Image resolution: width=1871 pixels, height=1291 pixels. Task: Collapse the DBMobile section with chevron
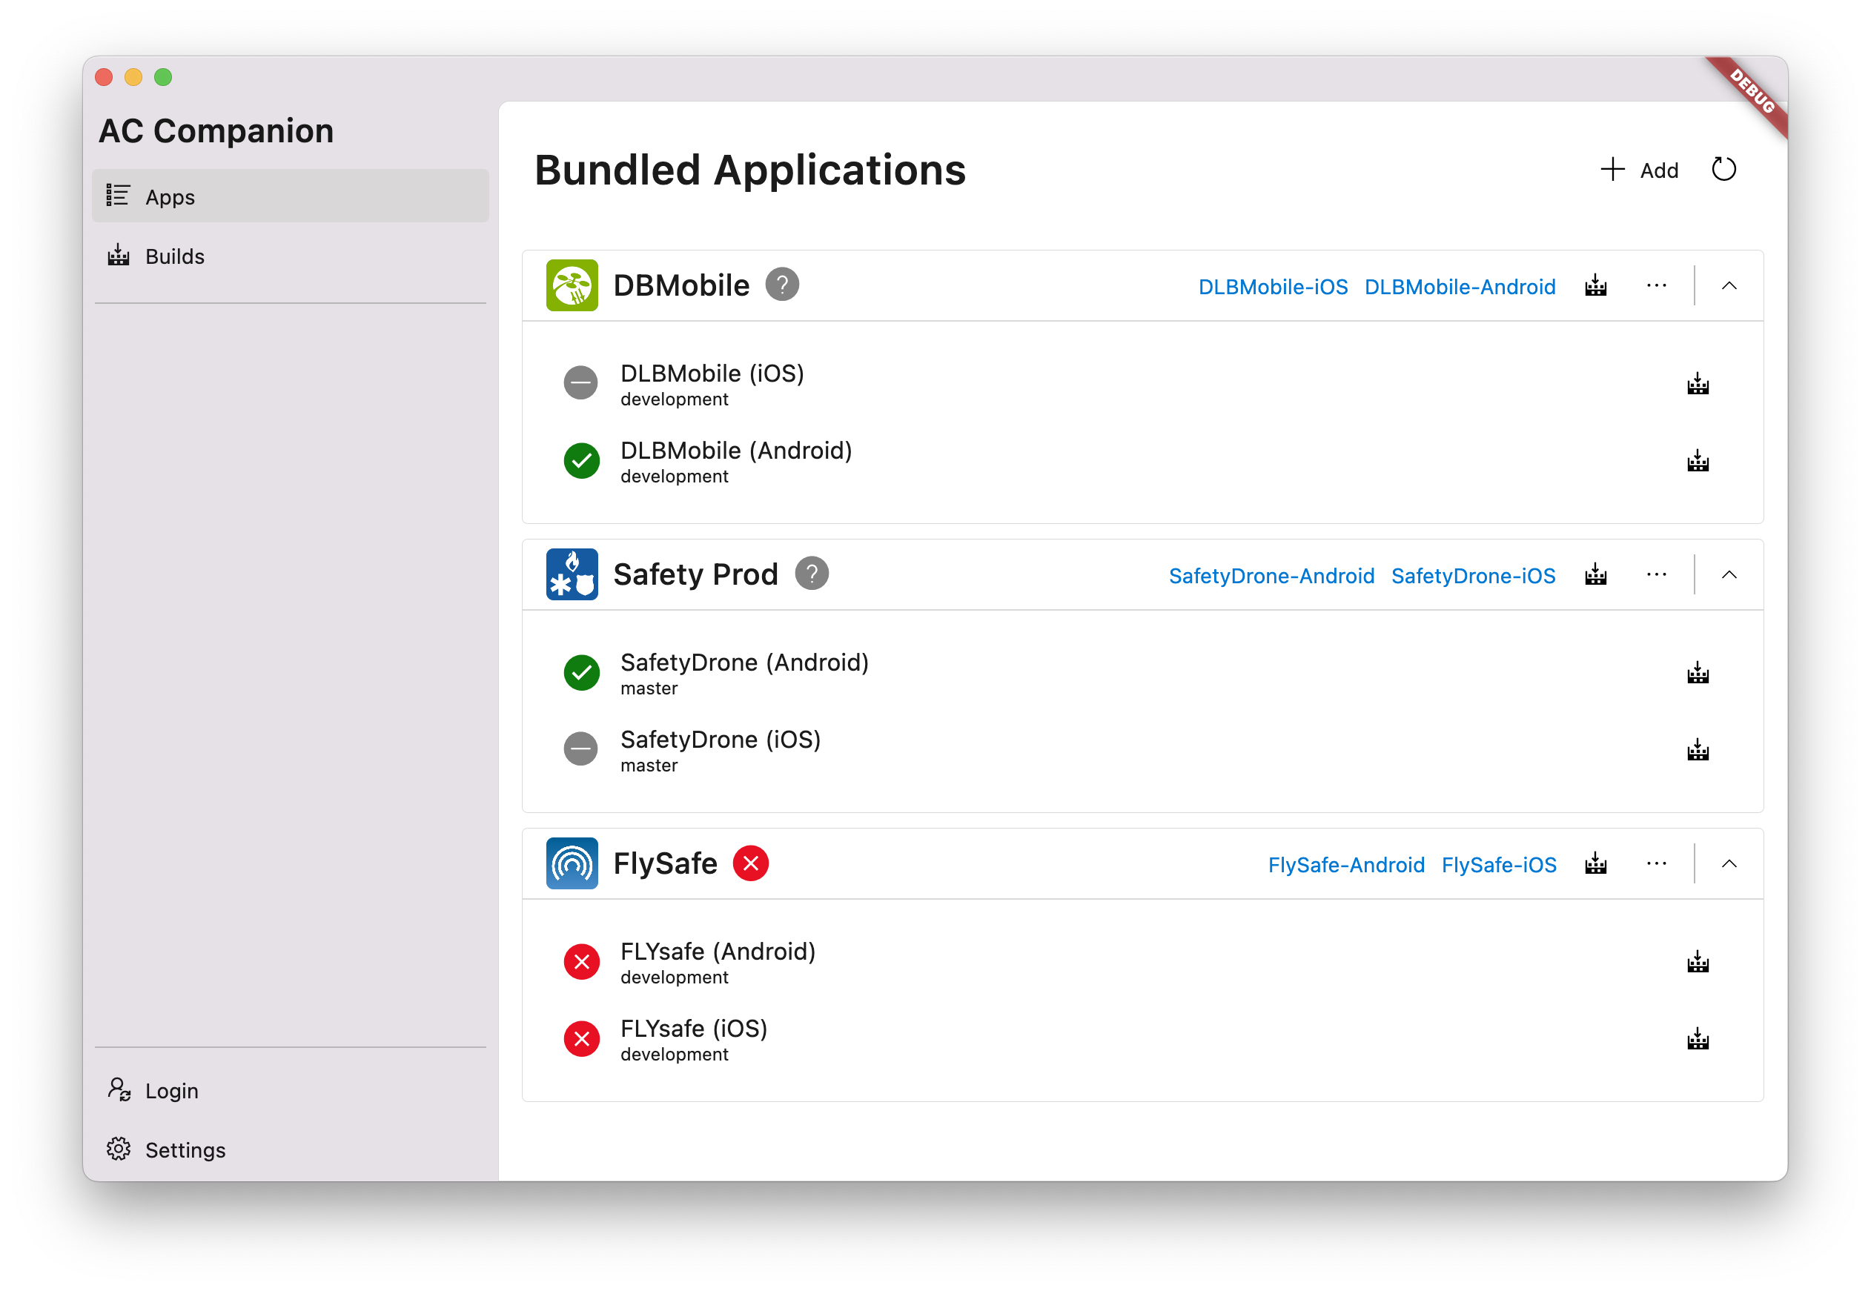coord(1729,285)
